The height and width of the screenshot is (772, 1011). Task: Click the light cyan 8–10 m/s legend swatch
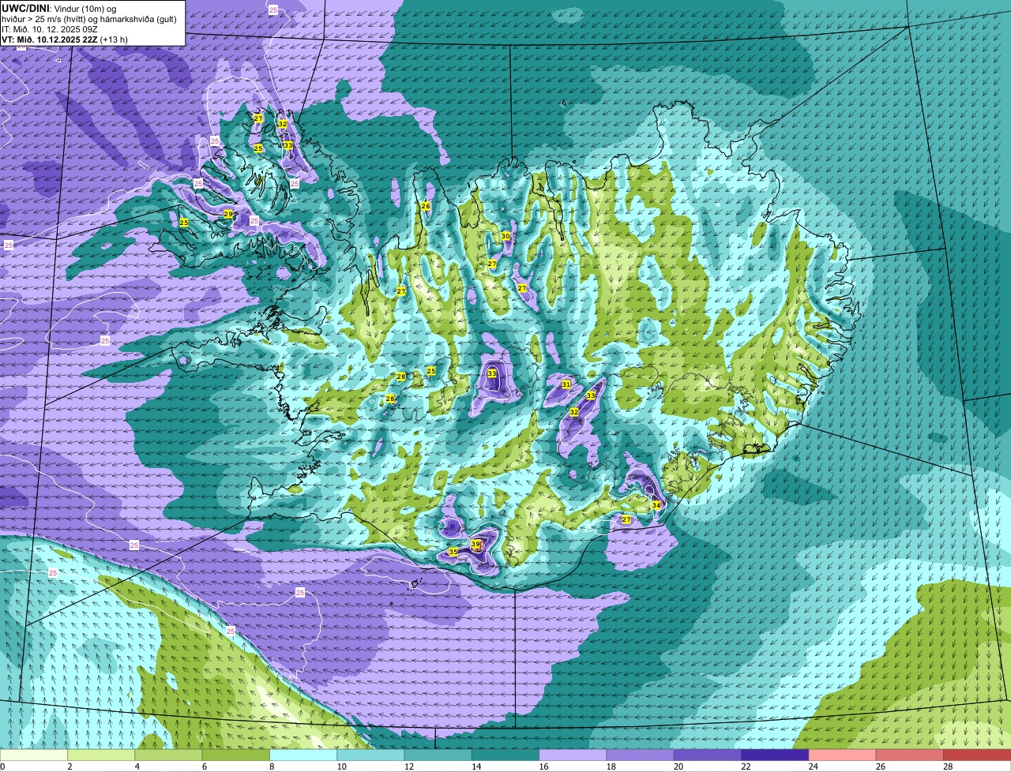click(303, 755)
